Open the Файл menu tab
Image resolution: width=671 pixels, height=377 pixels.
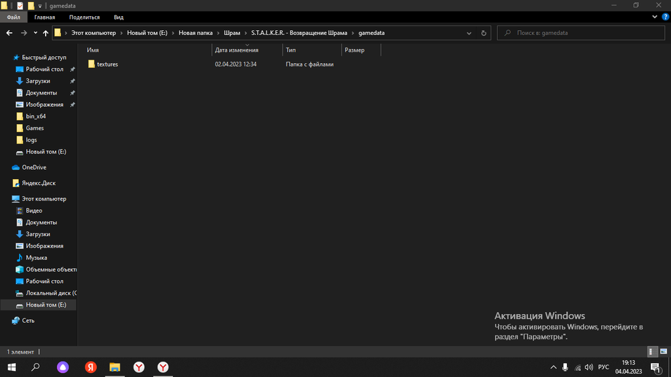click(13, 17)
